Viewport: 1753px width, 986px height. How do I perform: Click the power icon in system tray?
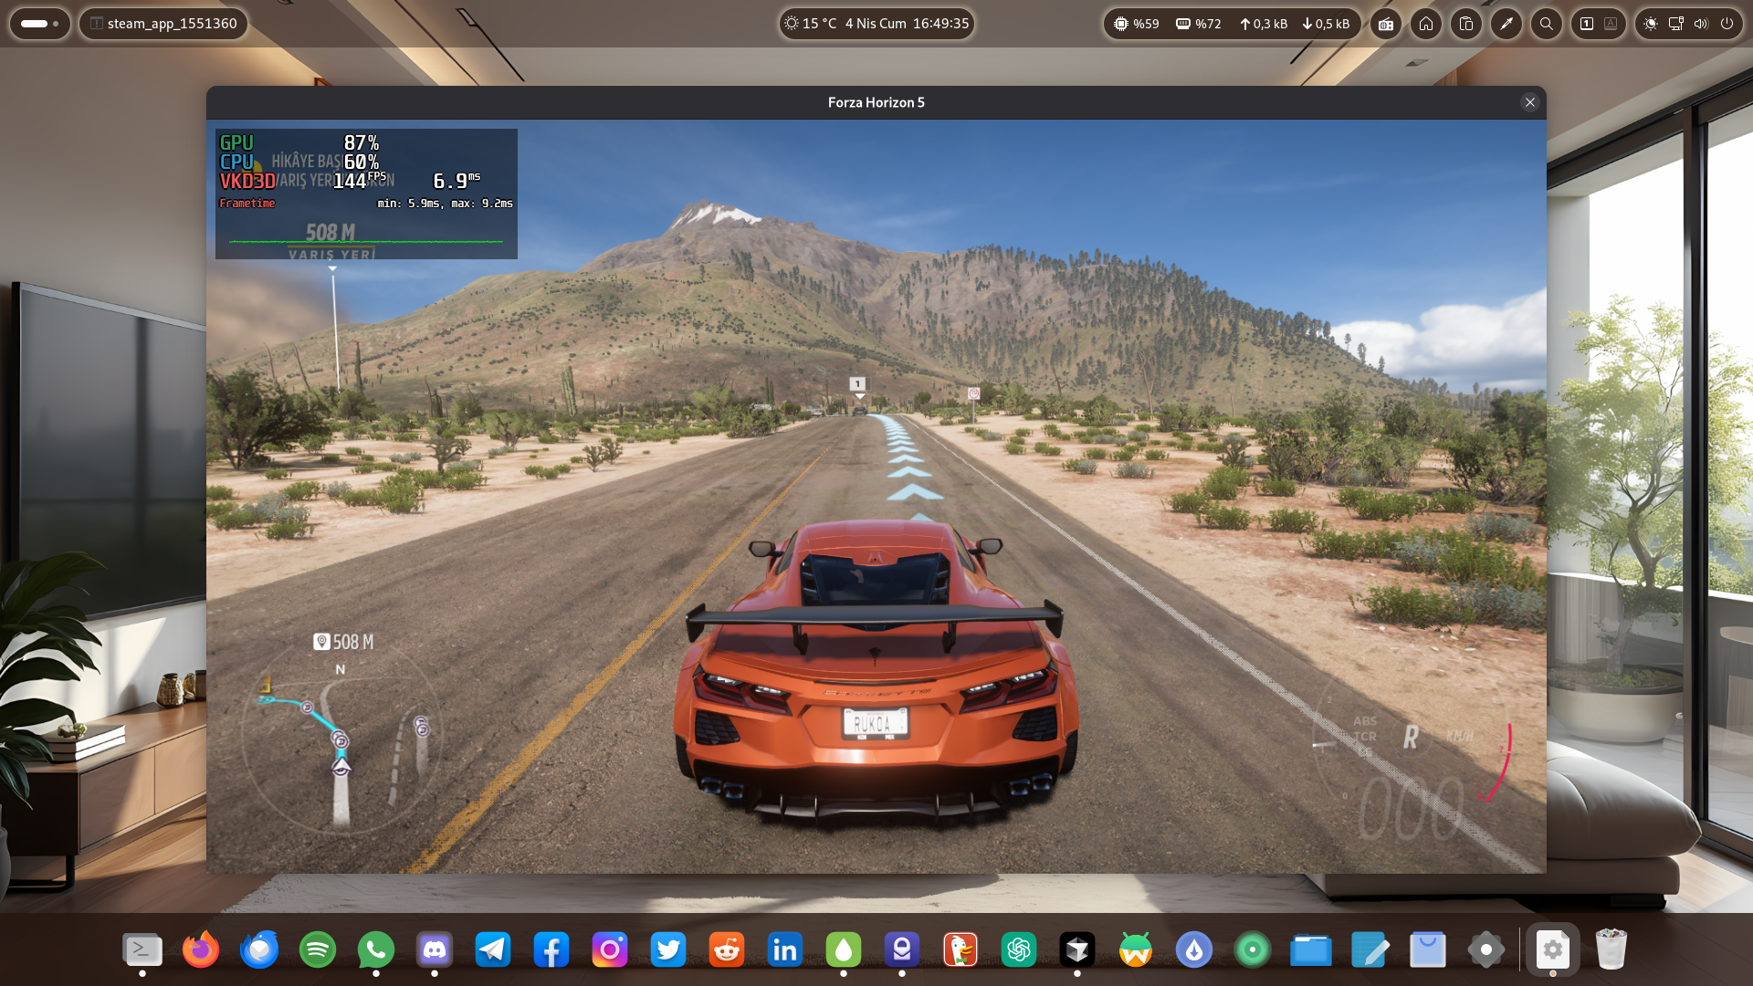point(1727,24)
